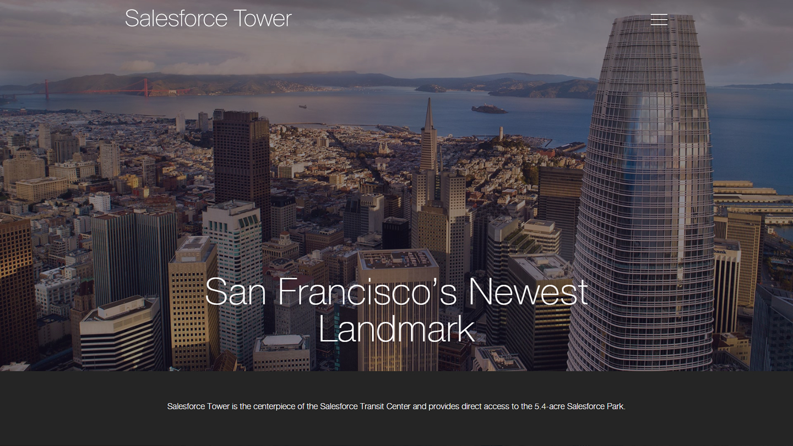Open the hamburger menu icon
Image resolution: width=793 pixels, height=446 pixels.
(x=659, y=19)
